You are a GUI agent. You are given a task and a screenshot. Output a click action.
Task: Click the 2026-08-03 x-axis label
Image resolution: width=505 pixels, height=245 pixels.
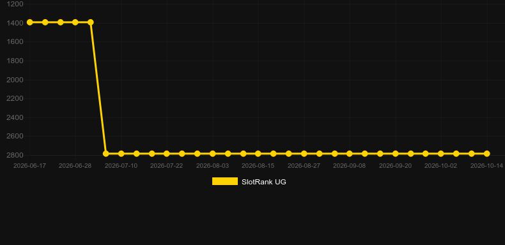pos(213,166)
